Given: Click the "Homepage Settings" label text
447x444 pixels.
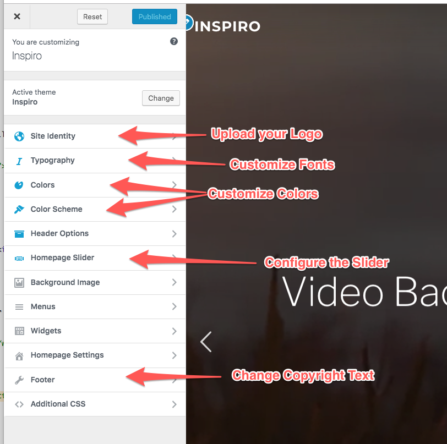Looking at the screenshot, I should [67, 355].
